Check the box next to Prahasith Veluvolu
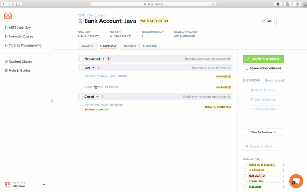This screenshot has width=307, height=192. (x=81, y=76)
